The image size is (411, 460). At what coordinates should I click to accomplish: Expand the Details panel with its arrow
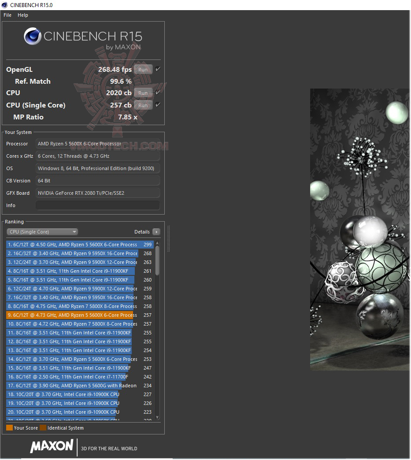point(156,231)
